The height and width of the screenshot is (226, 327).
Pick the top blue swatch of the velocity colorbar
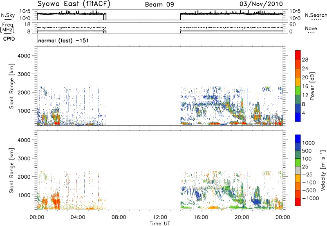[x=298, y=139]
